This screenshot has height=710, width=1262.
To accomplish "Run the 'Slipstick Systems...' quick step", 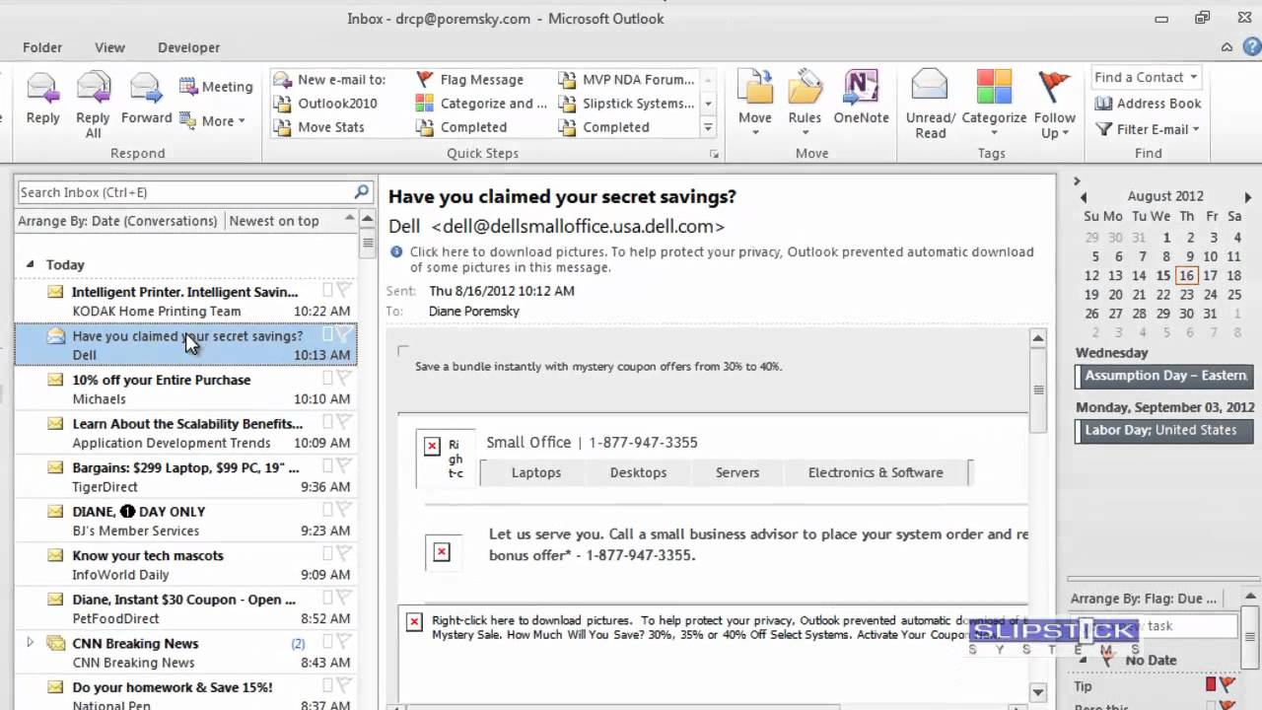I will coord(626,104).
